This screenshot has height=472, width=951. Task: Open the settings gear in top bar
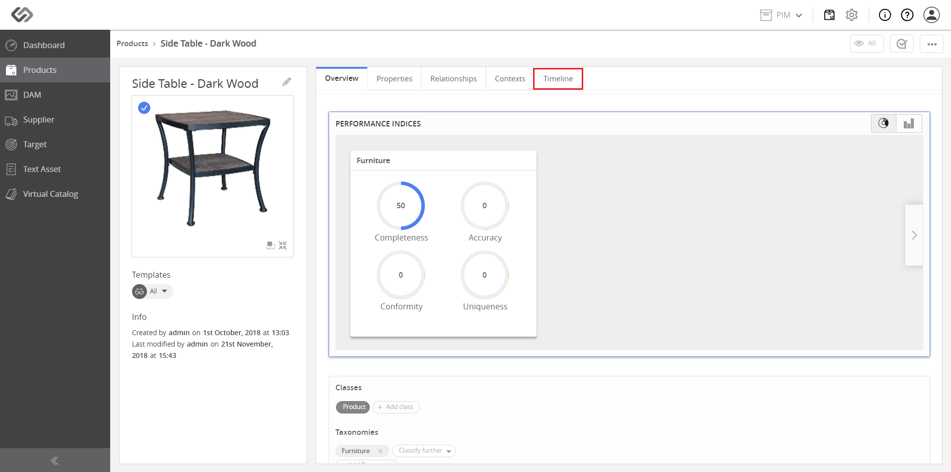click(x=852, y=15)
